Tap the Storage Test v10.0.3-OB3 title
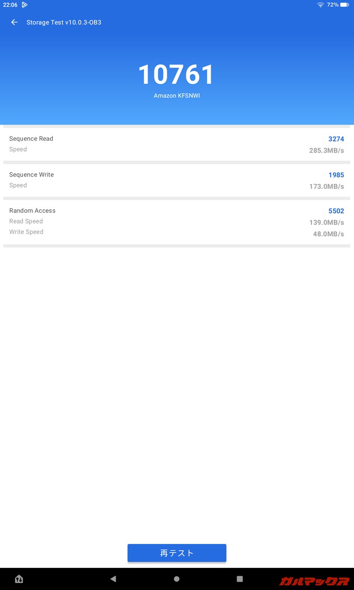The height and width of the screenshot is (590, 354). (x=64, y=22)
